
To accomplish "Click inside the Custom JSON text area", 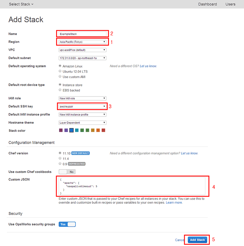I will 132,186.
